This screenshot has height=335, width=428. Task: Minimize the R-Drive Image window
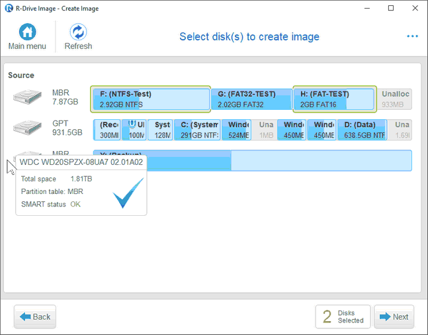pos(367,8)
